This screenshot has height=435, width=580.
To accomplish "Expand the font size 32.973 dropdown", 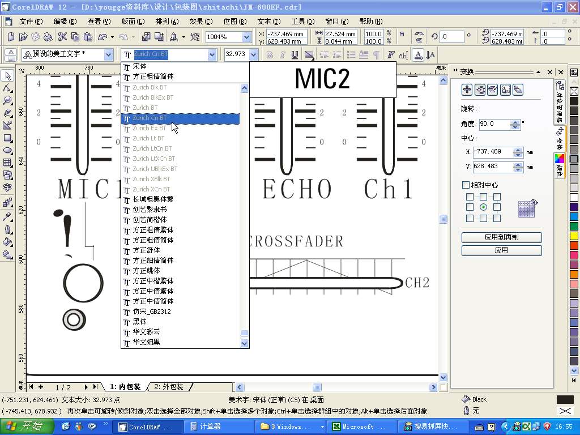I will click(253, 55).
